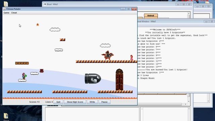
Task: Click the tall brown castle door
Action: pyautogui.click(x=120, y=80)
